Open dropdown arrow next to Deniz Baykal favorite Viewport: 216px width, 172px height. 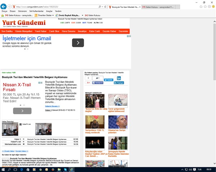[82, 15]
